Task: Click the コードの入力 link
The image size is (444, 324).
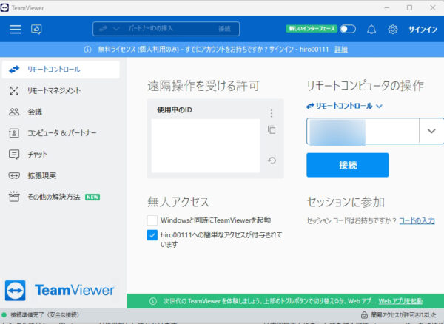Action: [x=417, y=220]
